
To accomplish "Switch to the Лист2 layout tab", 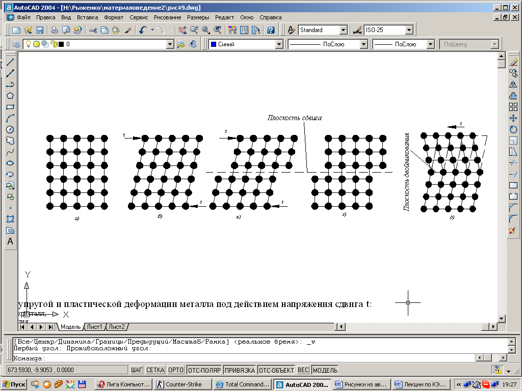I will tap(117, 327).
